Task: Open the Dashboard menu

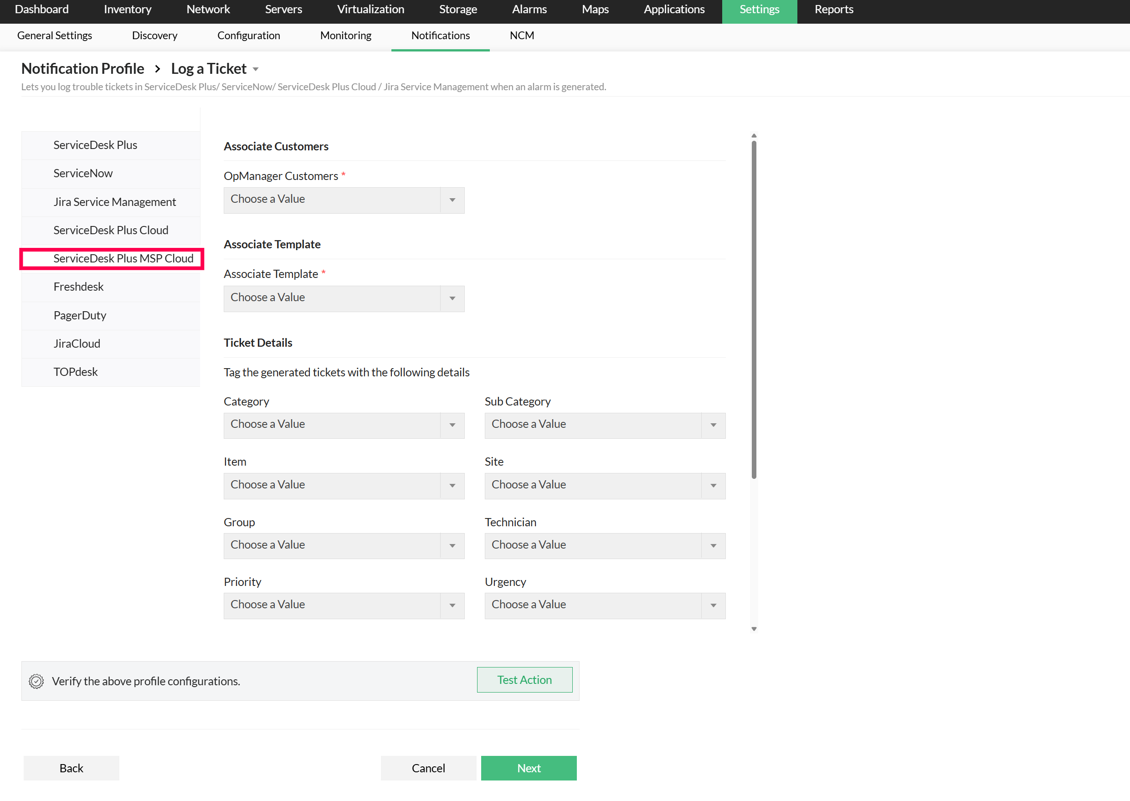Action: (42, 10)
